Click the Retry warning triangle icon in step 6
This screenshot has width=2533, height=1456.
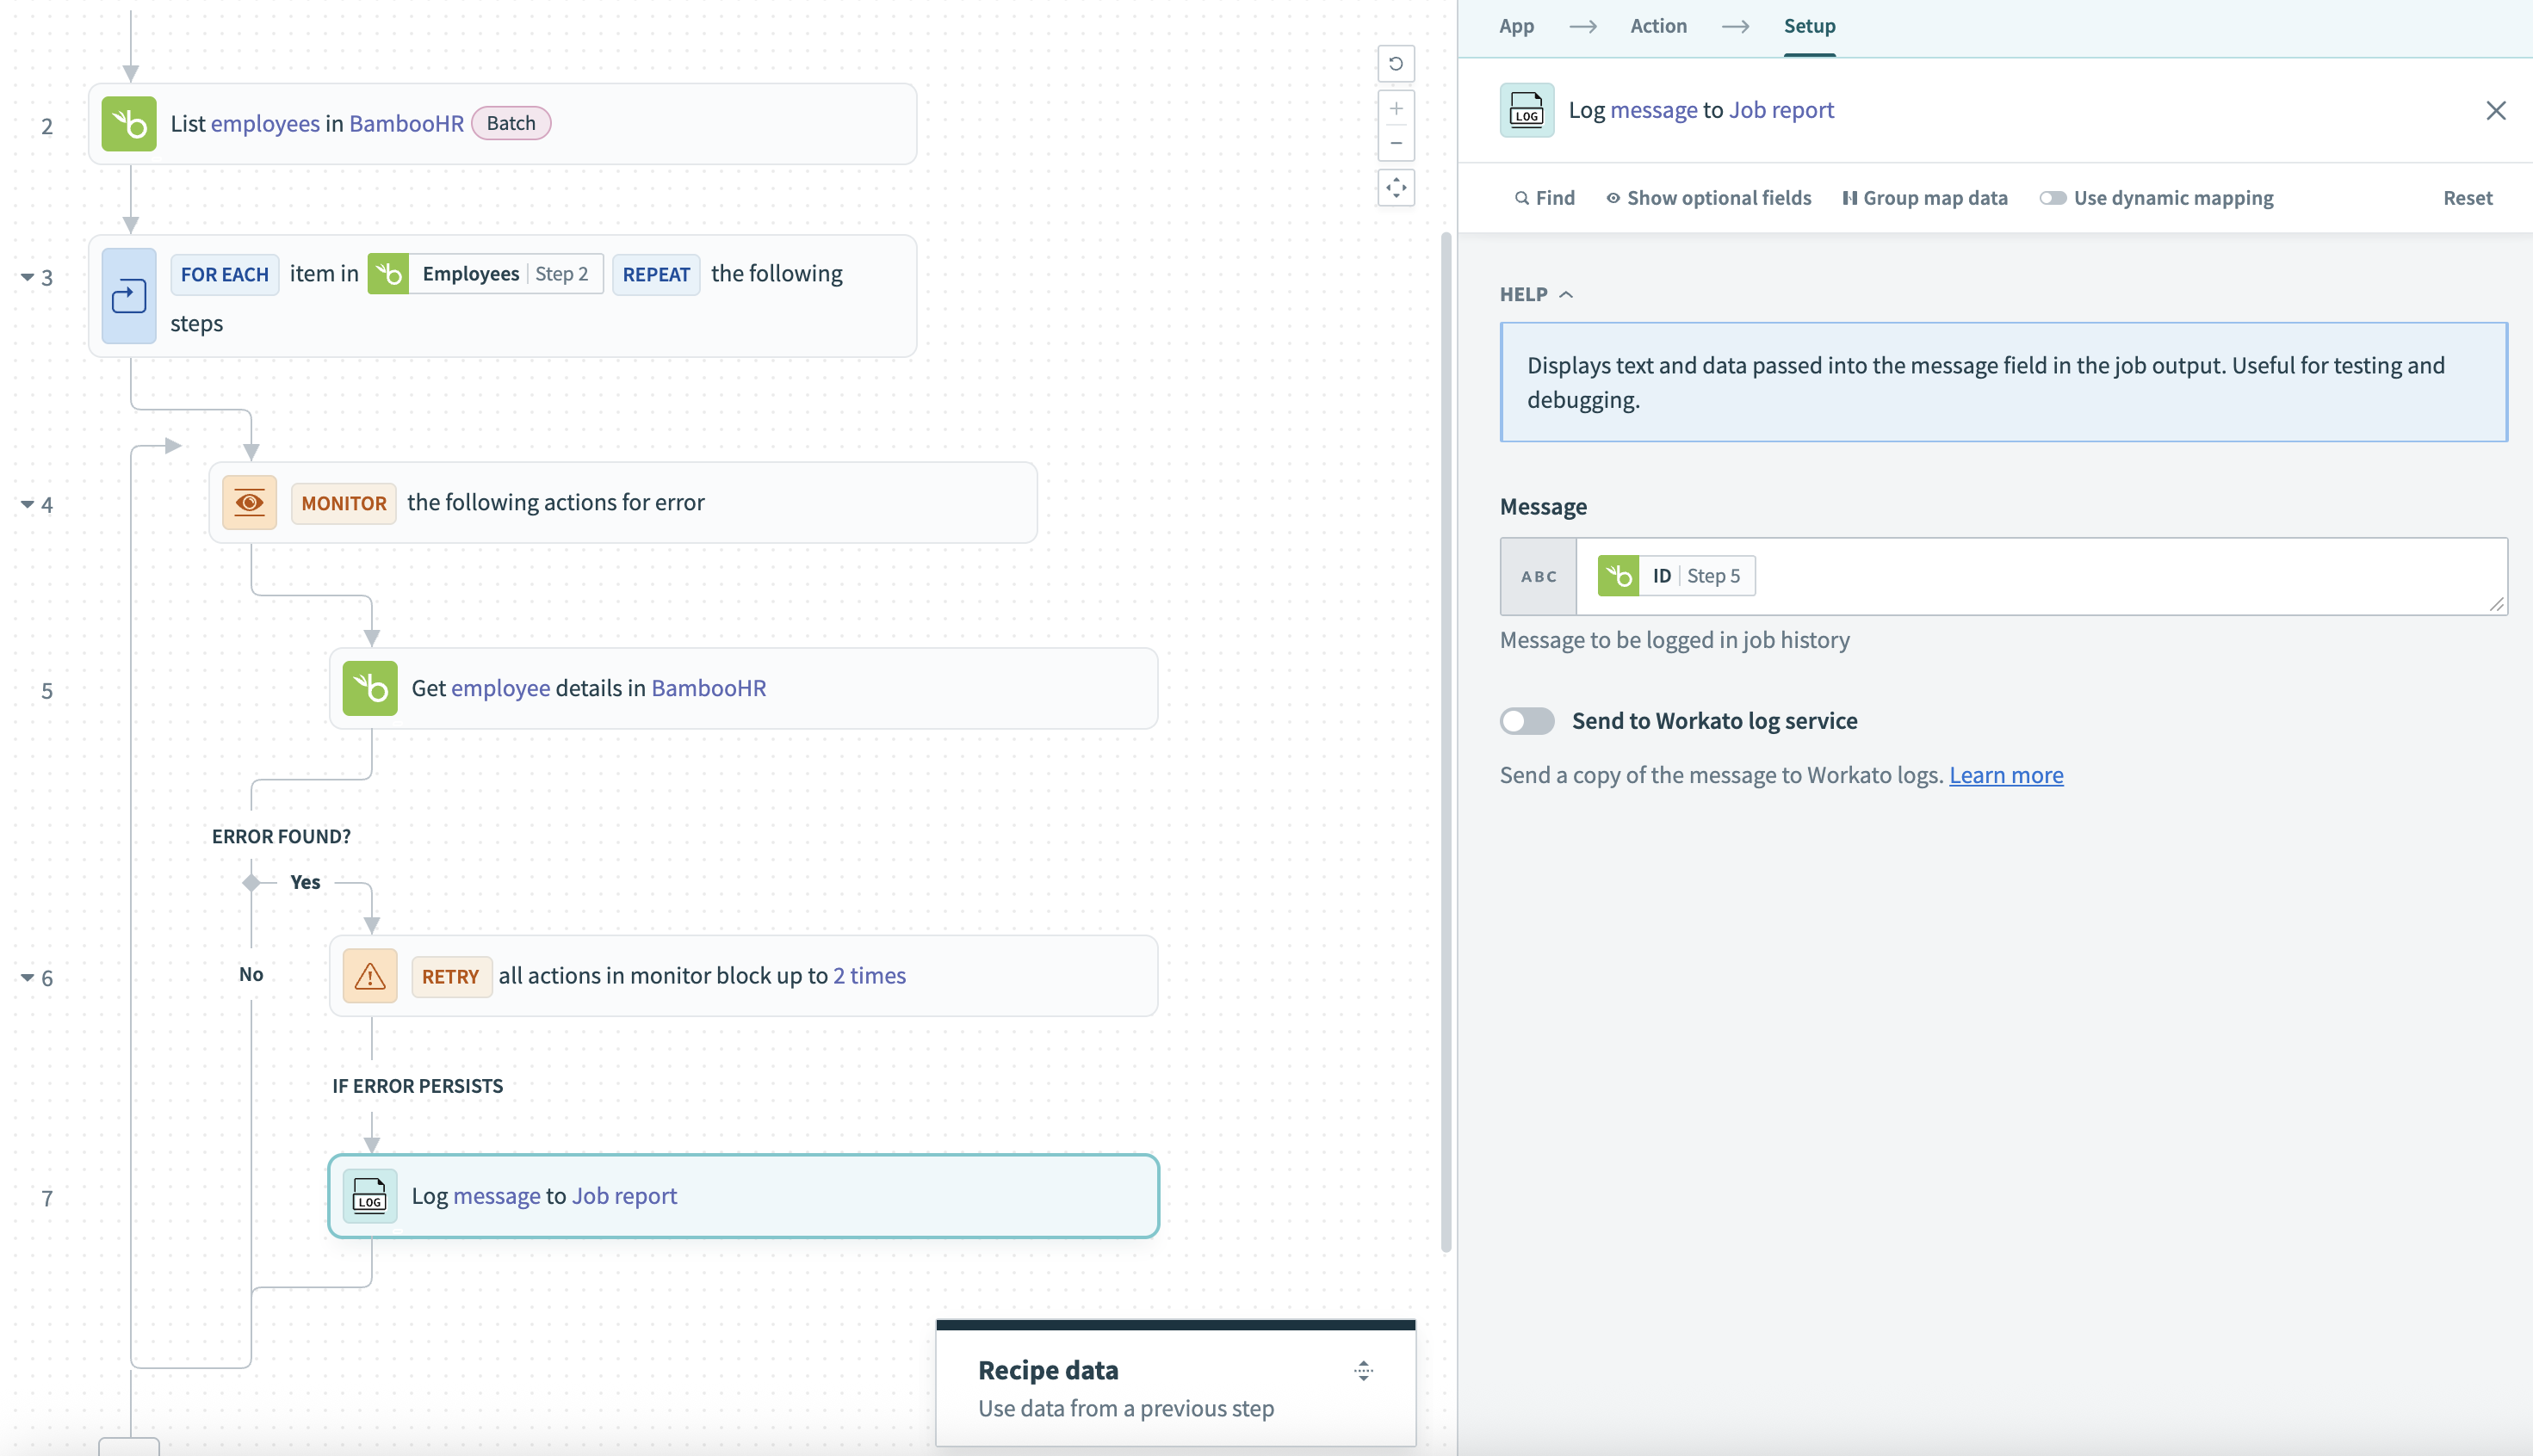point(369,976)
